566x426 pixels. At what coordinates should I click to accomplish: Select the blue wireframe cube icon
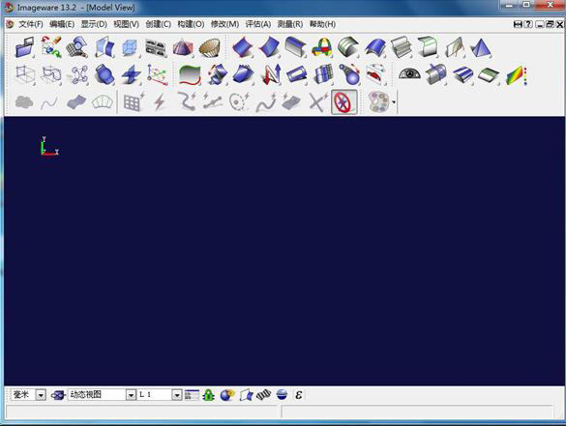click(x=130, y=47)
